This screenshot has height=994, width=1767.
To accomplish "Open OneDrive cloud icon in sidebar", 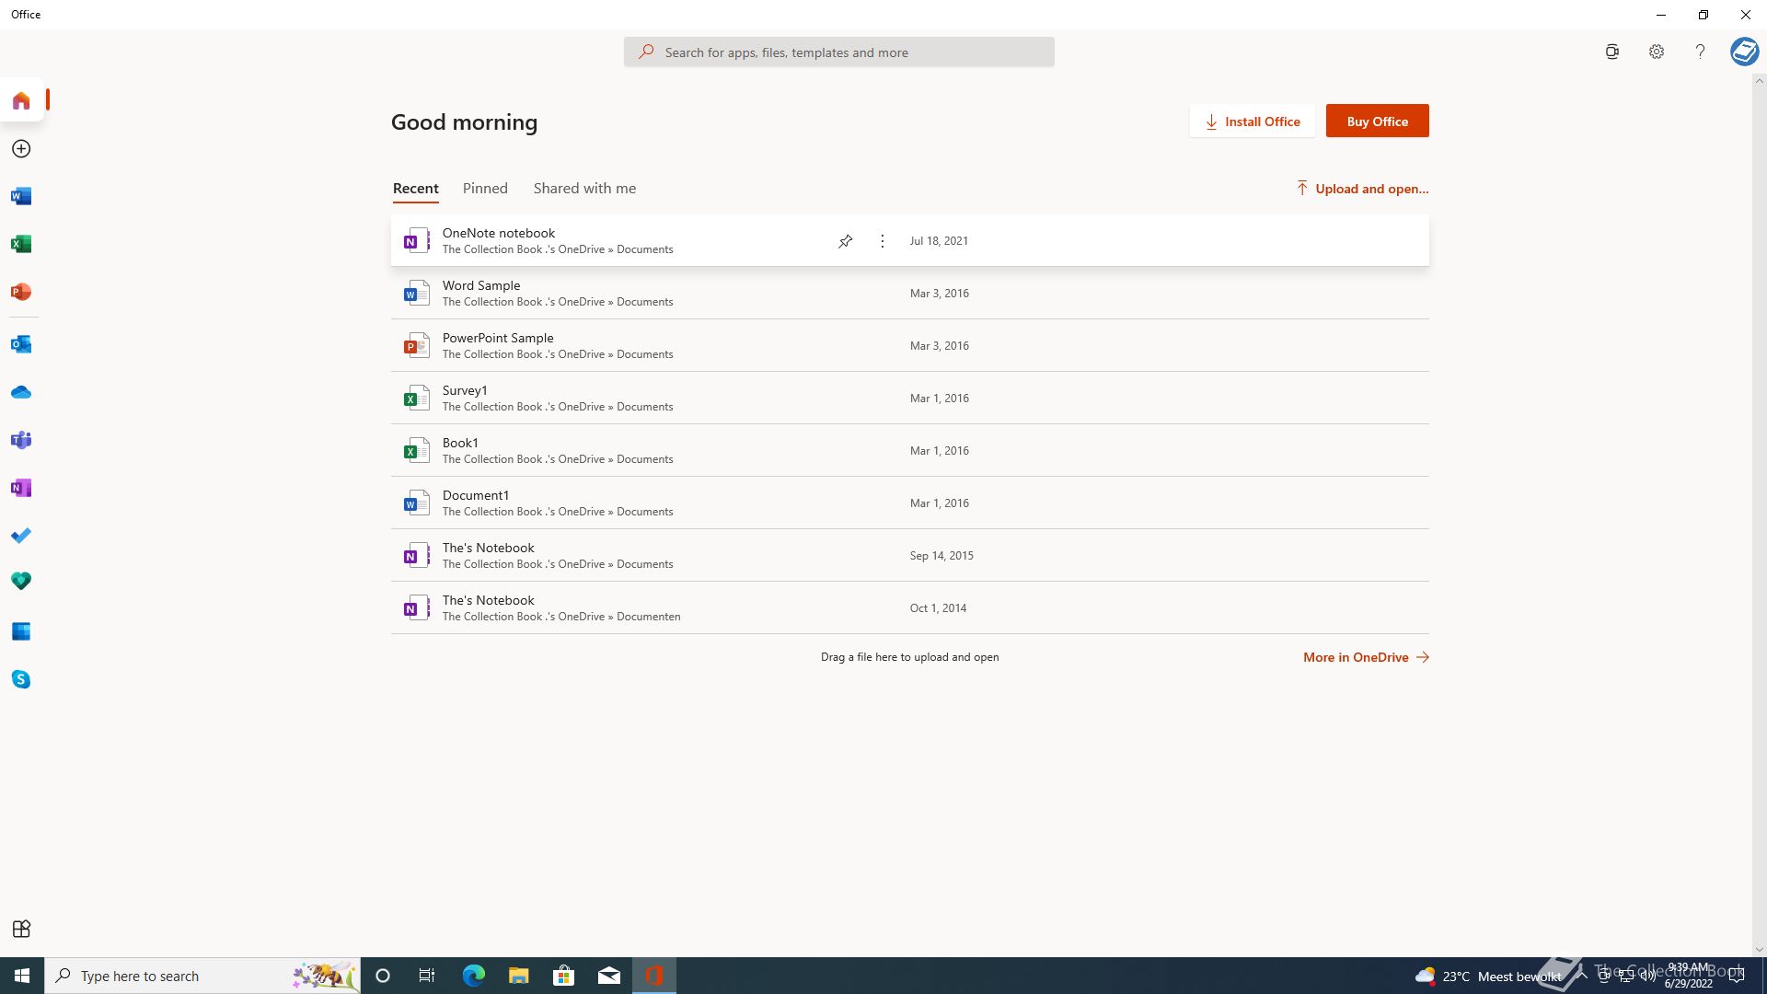I will click(x=21, y=393).
